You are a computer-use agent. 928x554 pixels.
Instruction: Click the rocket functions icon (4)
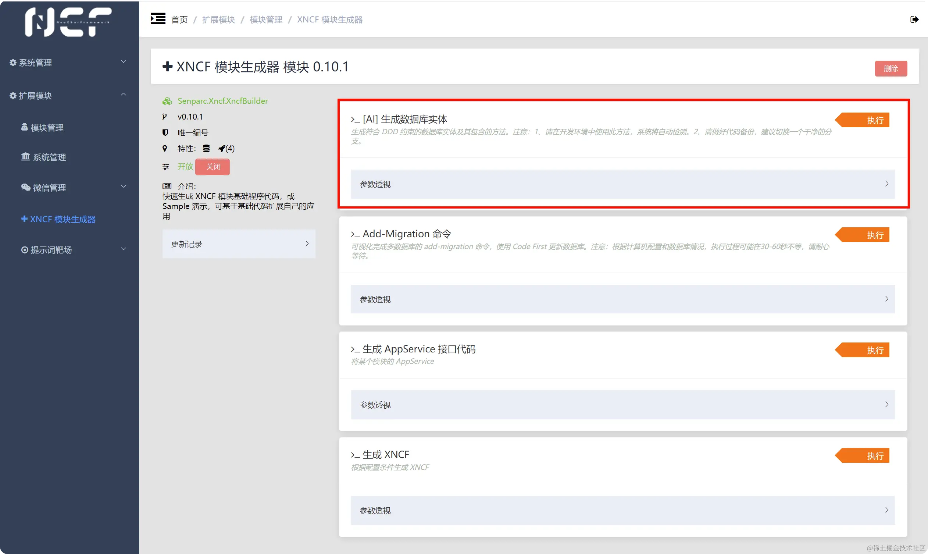pos(222,149)
